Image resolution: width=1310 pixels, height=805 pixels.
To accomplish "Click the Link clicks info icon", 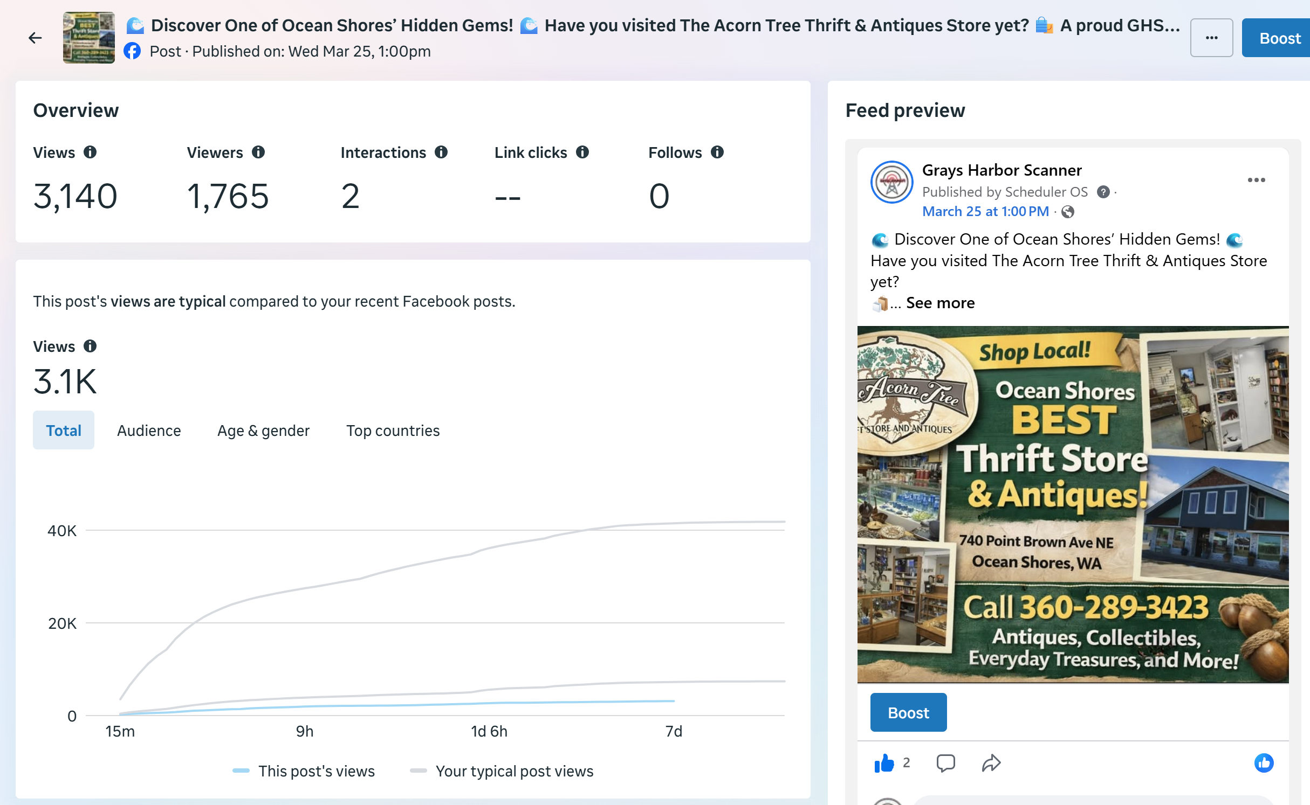I will pos(582,152).
